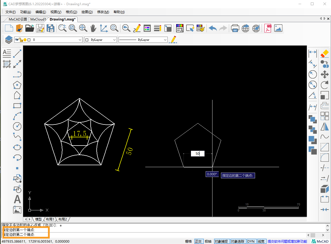Activate the Rectangle tool
331x244 pixels.
(17, 106)
